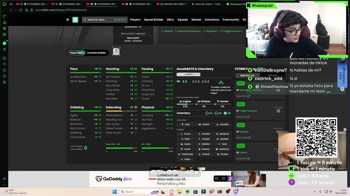Select the second chemistry level radio
The image size is (350, 196).
[216, 113]
